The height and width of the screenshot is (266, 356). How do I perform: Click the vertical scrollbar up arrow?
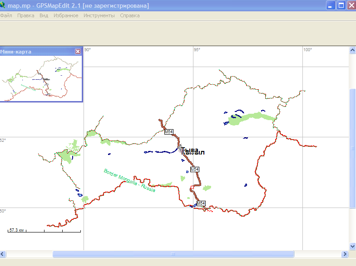coord(352,50)
